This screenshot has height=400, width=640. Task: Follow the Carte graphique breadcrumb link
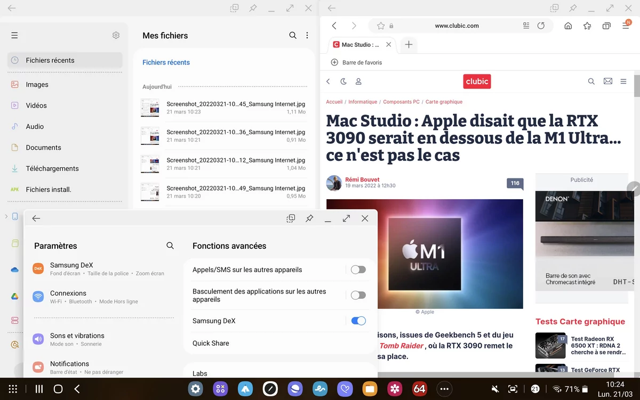pyautogui.click(x=444, y=102)
